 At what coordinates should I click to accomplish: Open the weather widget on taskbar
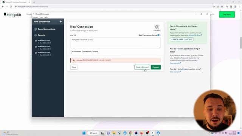(x=11, y=133)
